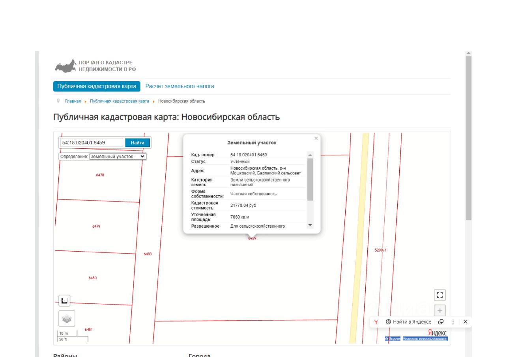This screenshot has height=357, width=505.
Task: Open Расчет земельного налога tab
Action: (180, 86)
